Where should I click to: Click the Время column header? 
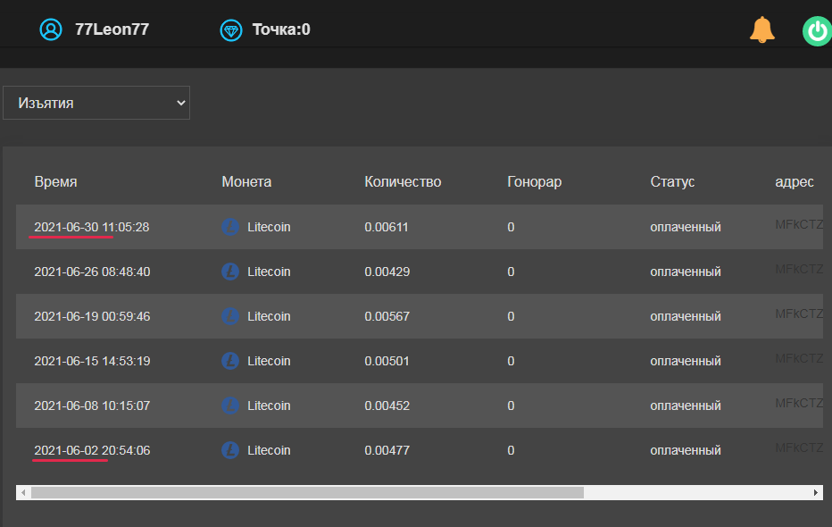coord(55,181)
